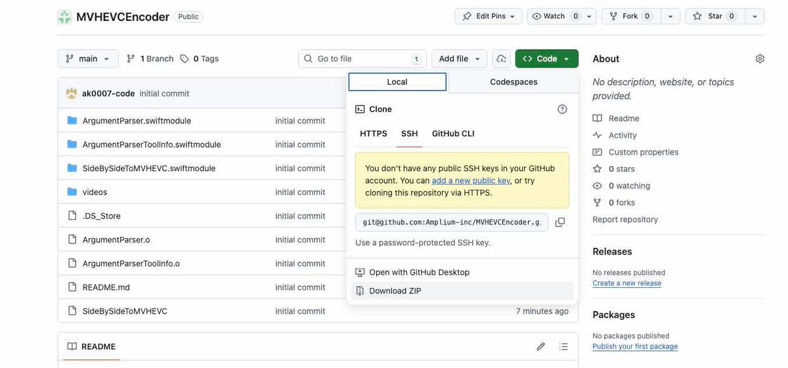Focus the Go to file search field

point(362,58)
